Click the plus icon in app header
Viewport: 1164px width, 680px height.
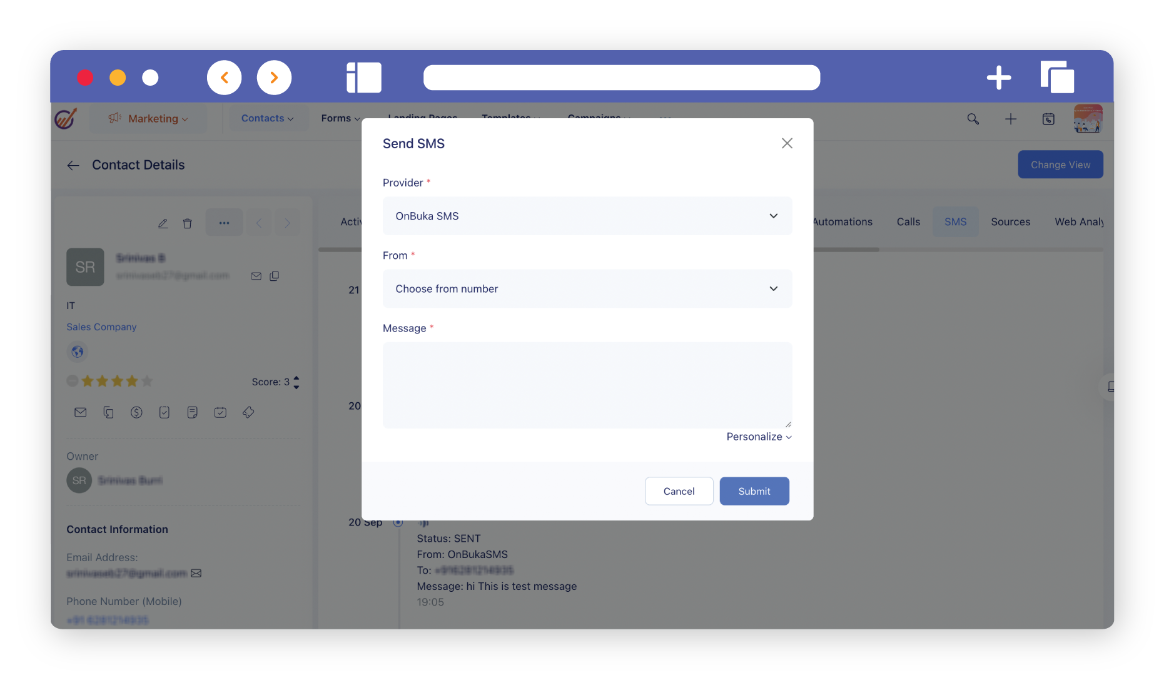pyautogui.click(x=1011, y=119)
